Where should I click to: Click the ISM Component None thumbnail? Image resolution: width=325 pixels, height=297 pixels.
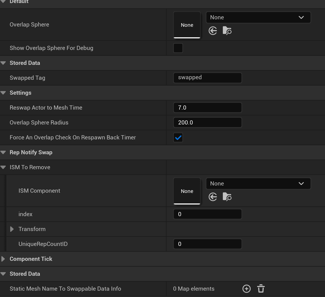coord(187,191)
